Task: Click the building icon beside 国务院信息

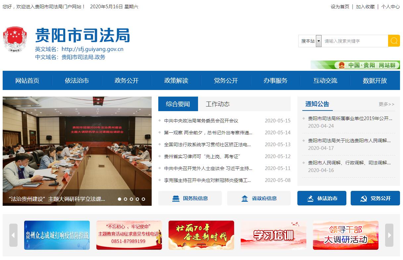Action: (x=176, y=198)
